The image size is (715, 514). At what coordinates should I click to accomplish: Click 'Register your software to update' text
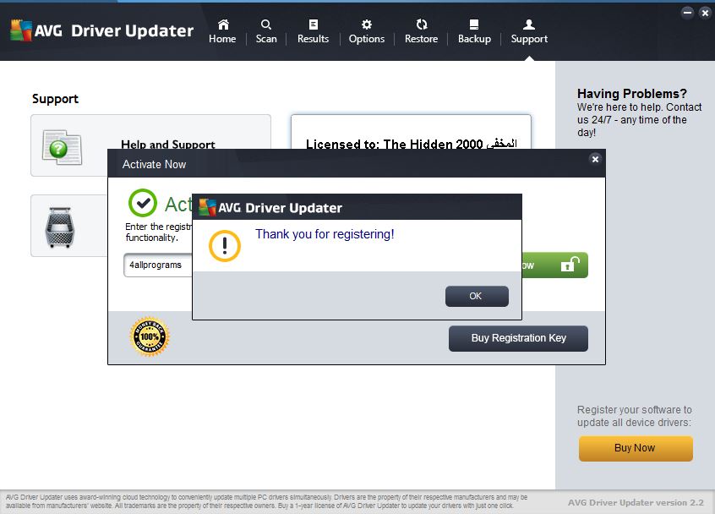(635, 416)
